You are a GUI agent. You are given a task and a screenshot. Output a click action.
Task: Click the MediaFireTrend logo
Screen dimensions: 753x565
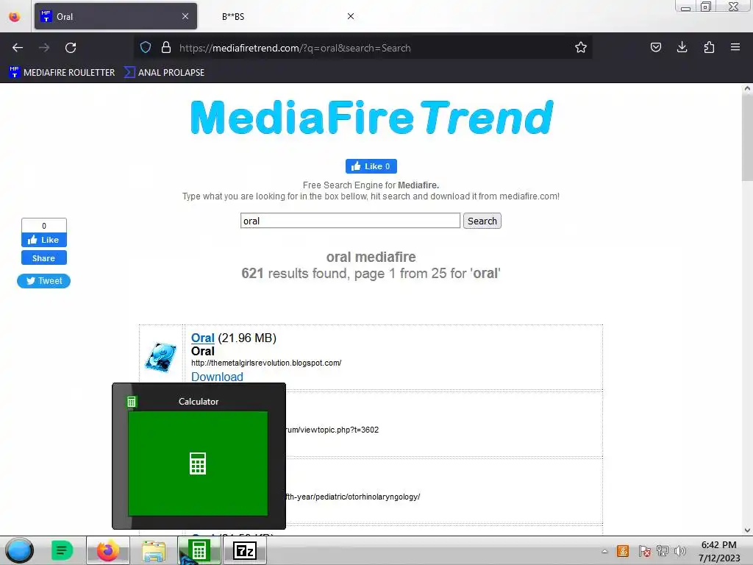coord(371,117)
